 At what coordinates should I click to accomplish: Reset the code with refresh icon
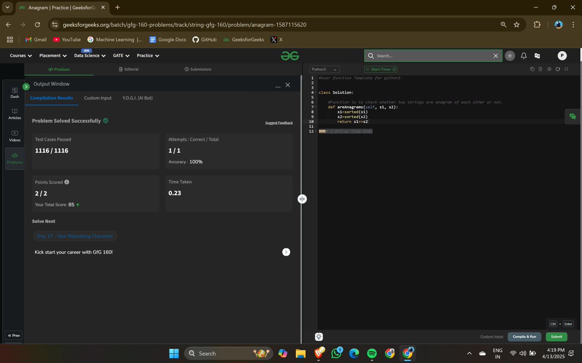(x=558, y=69)
